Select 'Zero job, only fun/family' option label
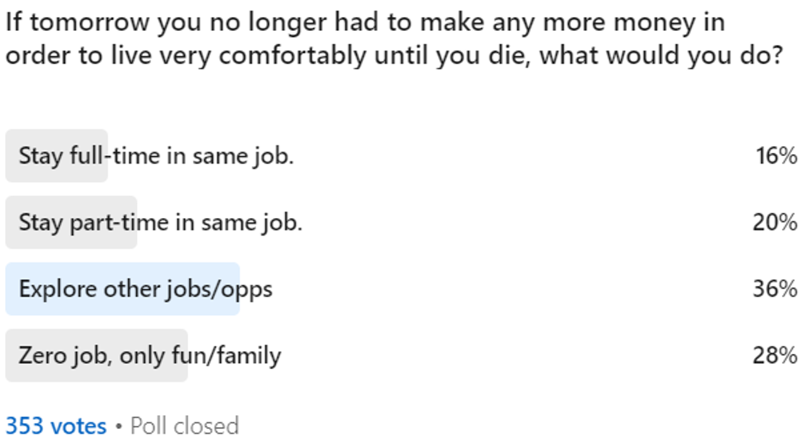The height and width of the screenshot is (446, 809). tap(150, 356)
